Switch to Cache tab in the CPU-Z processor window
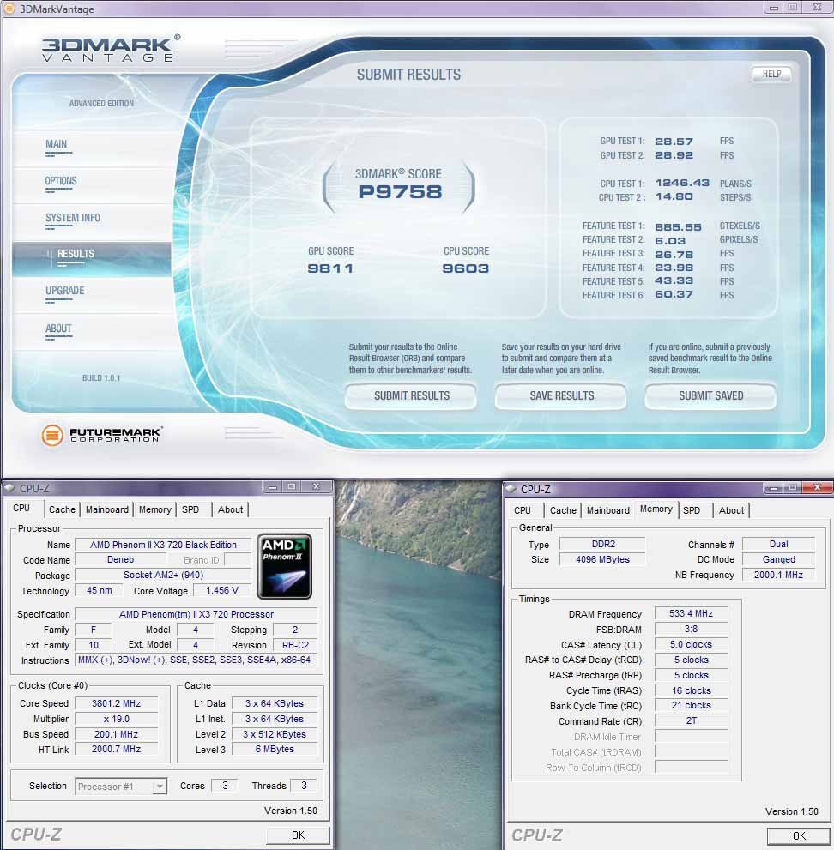This screenshot has height=850, width=834. (62, 509)
